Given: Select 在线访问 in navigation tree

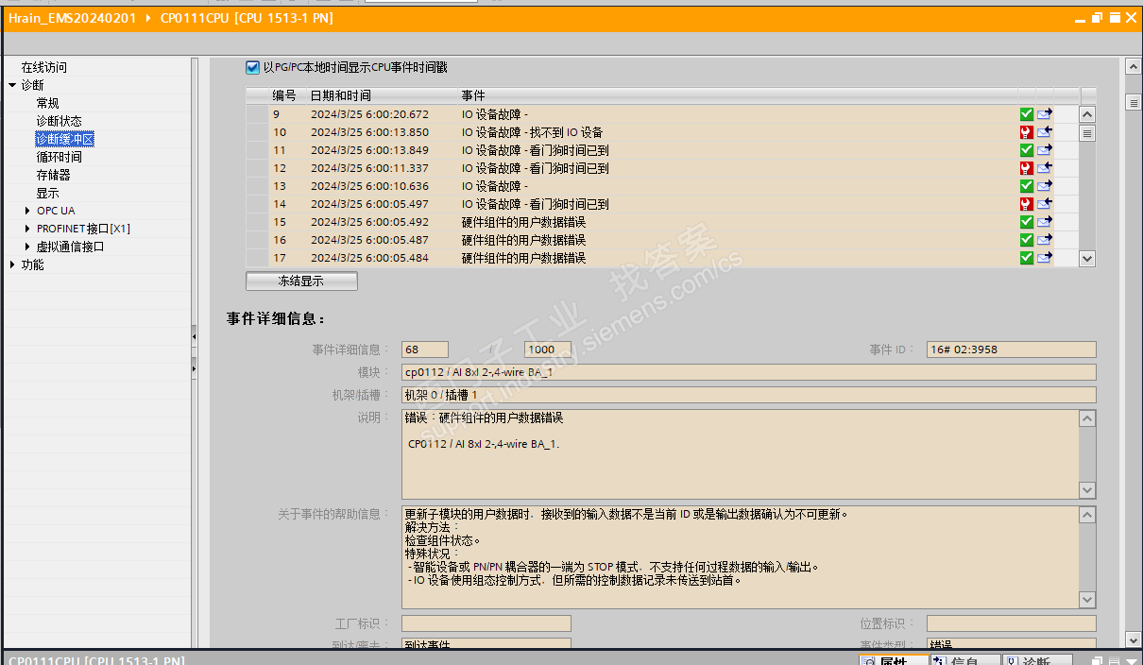Looking at the screenshot, I should click(x=44, y=67).
